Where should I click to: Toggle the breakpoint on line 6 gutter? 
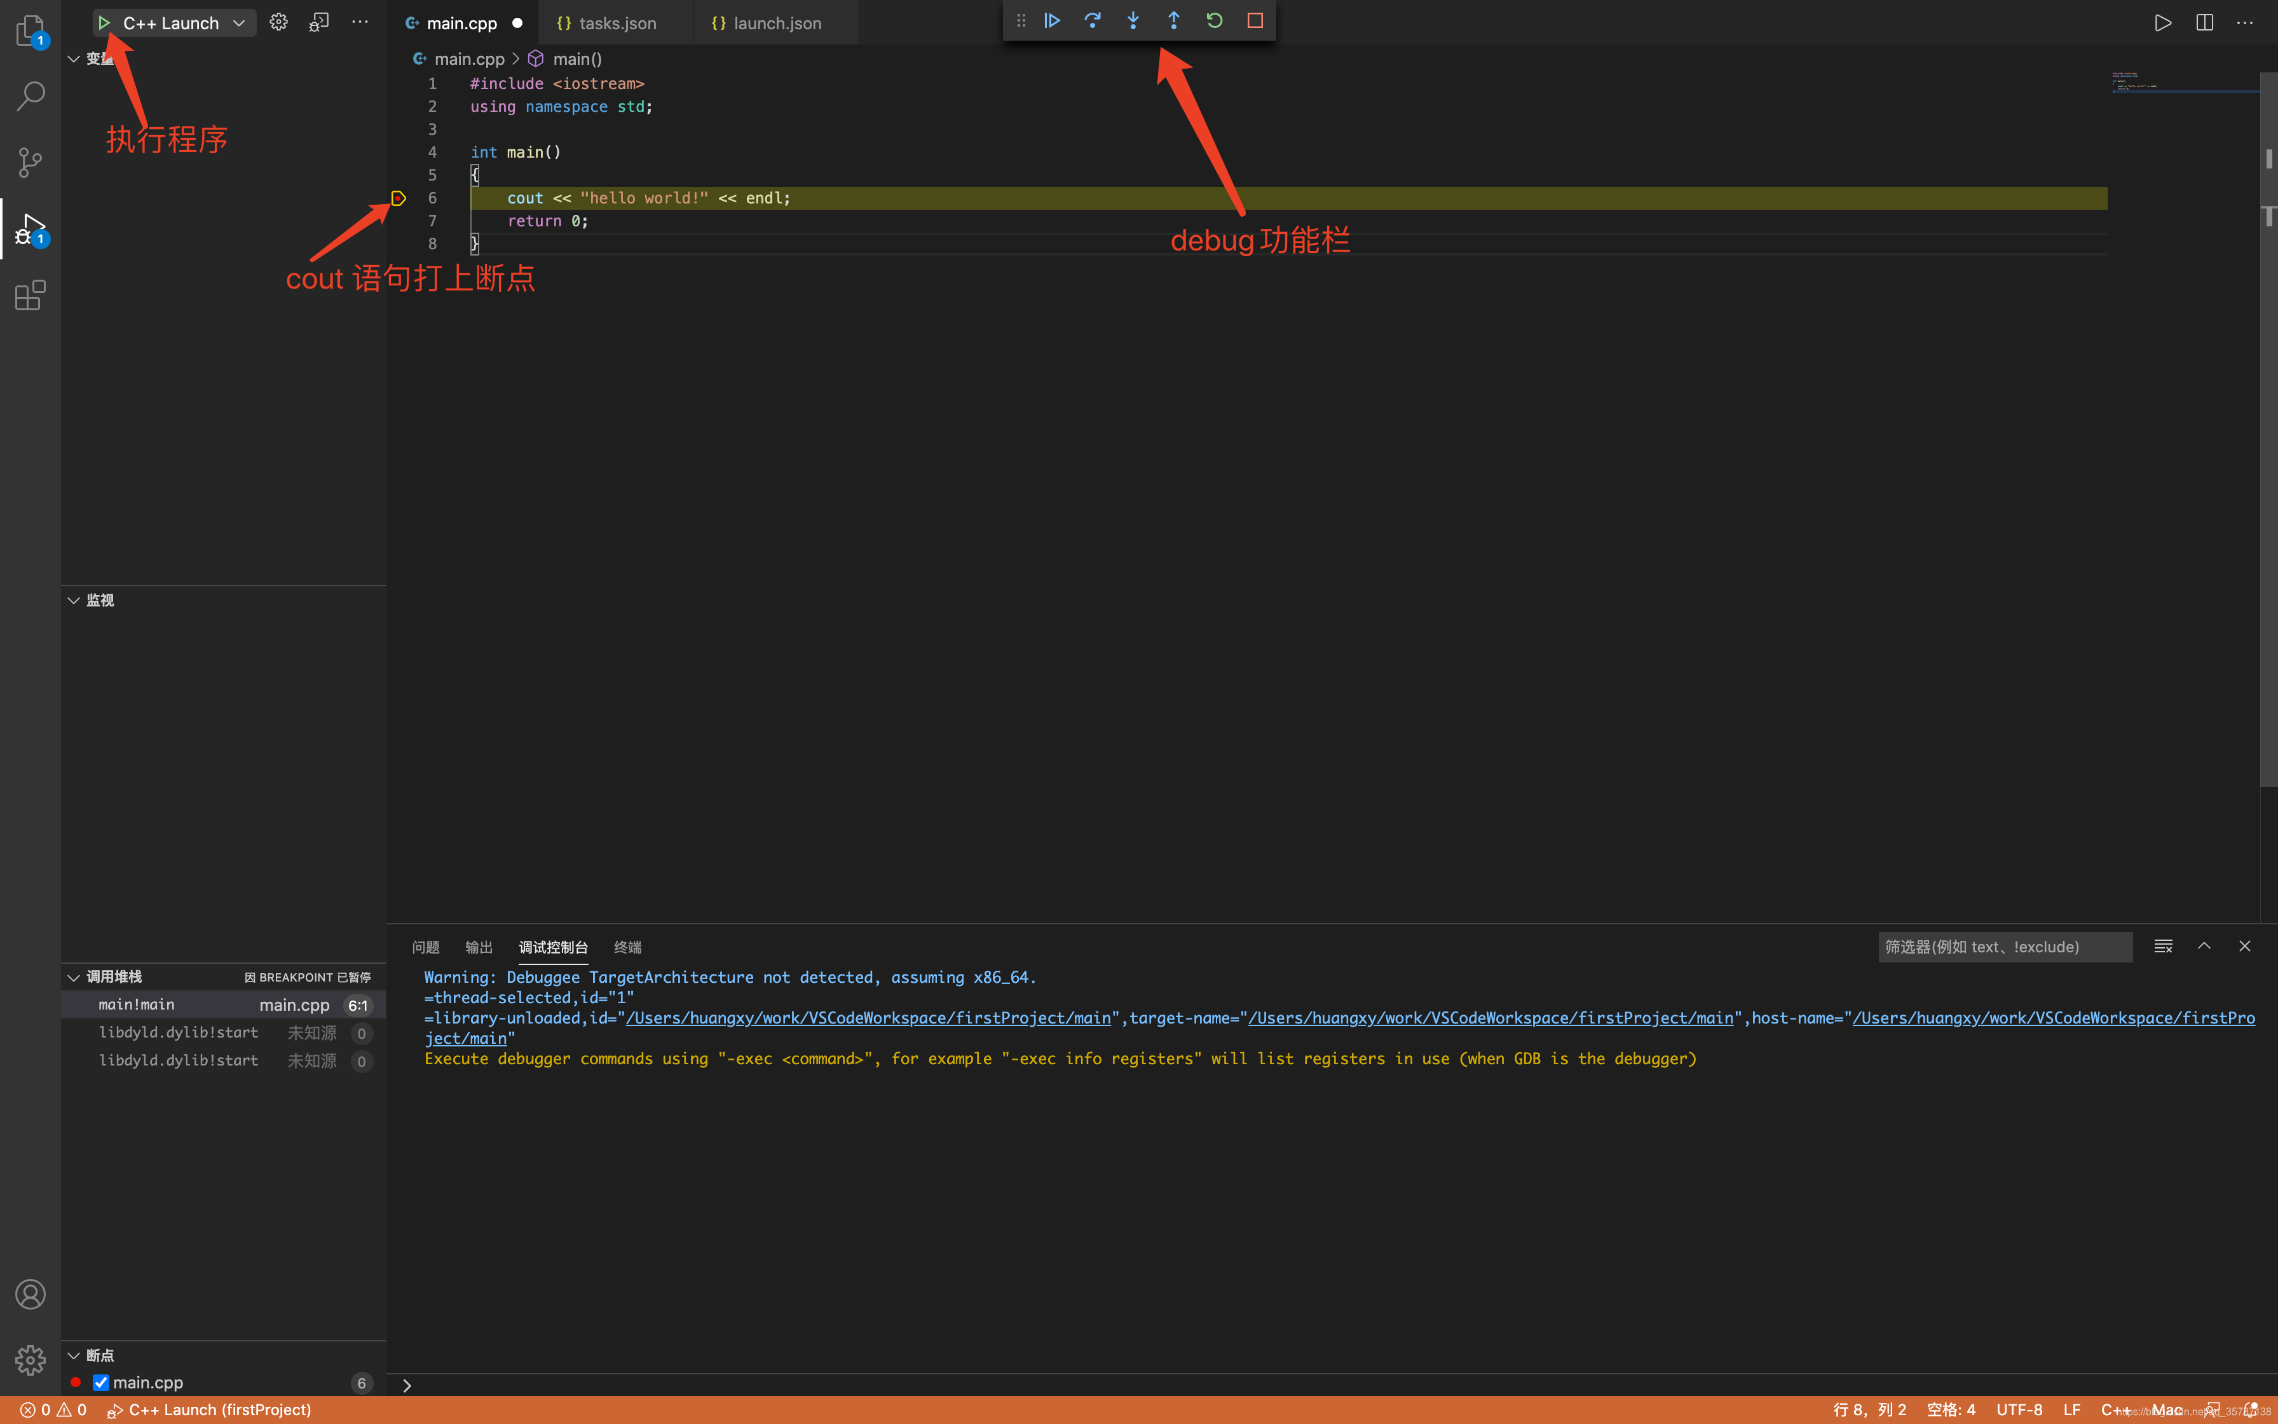click(398, 198)
